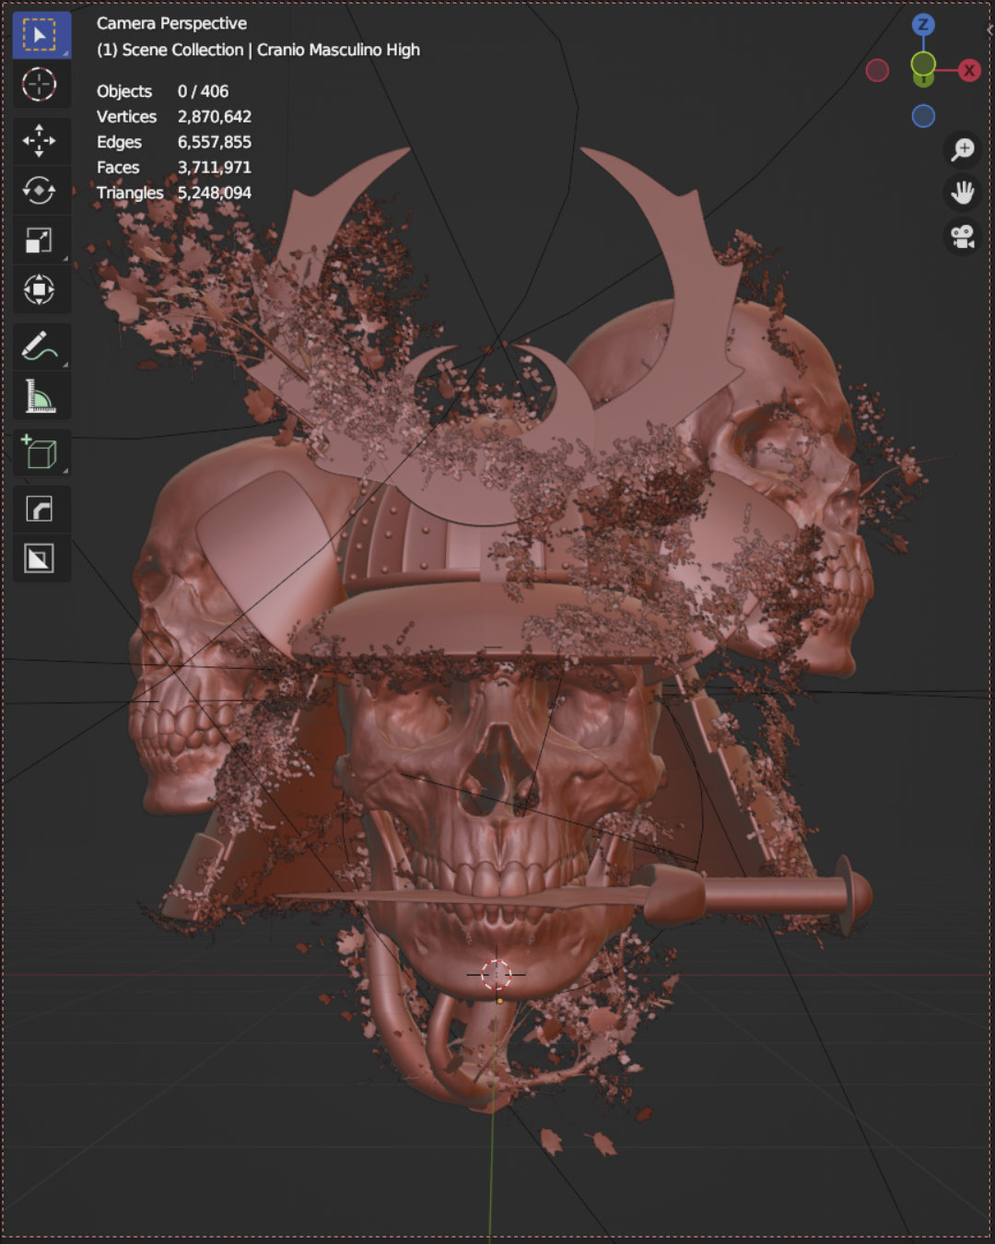
Task: Select the rounded-corner bevel tool icon
Action: click(x=40, y=510)
